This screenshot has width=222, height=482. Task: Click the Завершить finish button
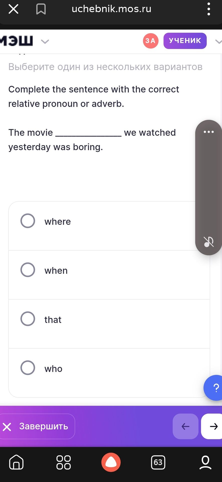pos(37,426)
